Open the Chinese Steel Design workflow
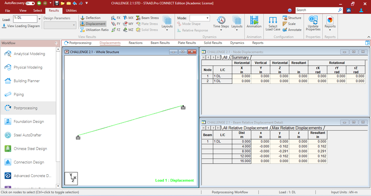The width and height of the screenshot is (371, 196). pos(28,149)
